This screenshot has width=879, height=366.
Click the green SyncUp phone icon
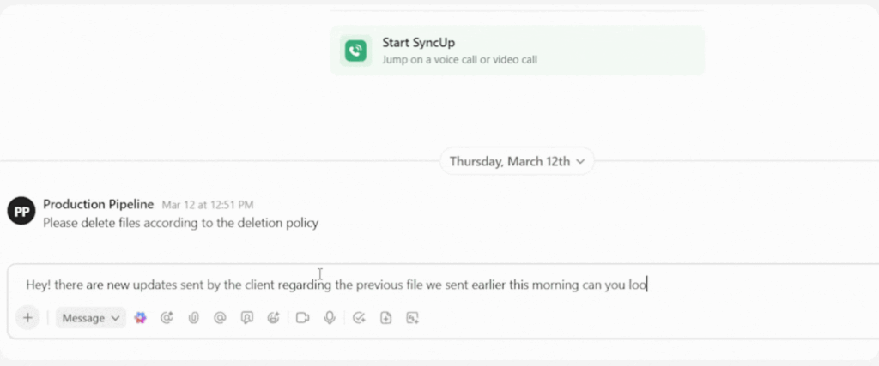coord(355,50)
